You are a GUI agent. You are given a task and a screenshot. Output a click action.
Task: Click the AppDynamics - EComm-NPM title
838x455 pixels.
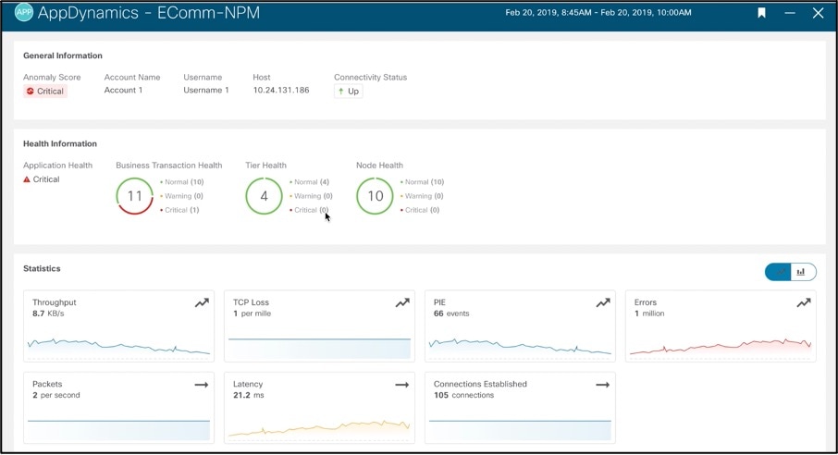click(149, 12)
